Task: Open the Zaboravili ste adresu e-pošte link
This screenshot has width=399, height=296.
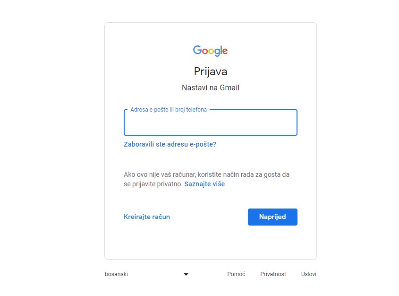Action: [x=170, y=145]
